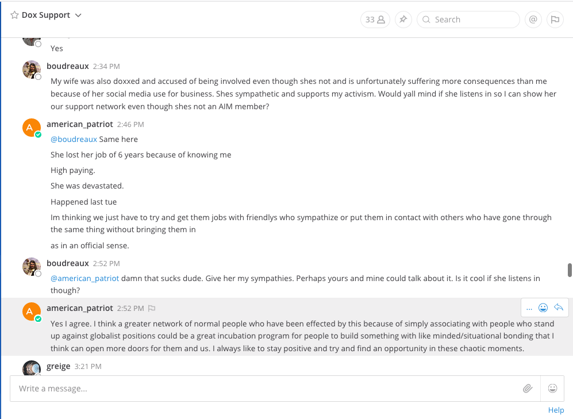
Task: Click american_patriot's orange avatar at 2:46 PM
Action: point(31,128)
